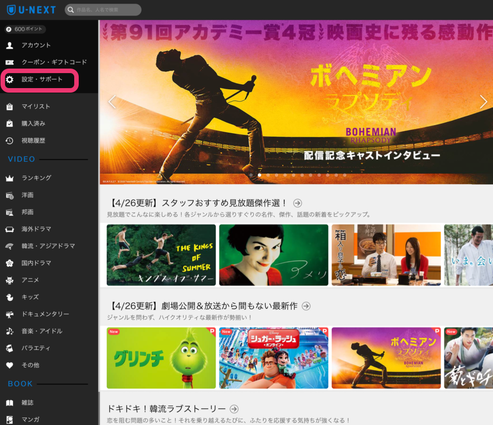Go to previous banner with left arrow

[112, 102]
